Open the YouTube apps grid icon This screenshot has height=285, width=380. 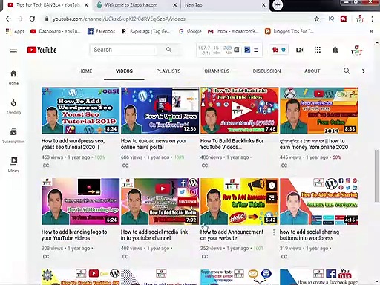click(x=318, y=50)
